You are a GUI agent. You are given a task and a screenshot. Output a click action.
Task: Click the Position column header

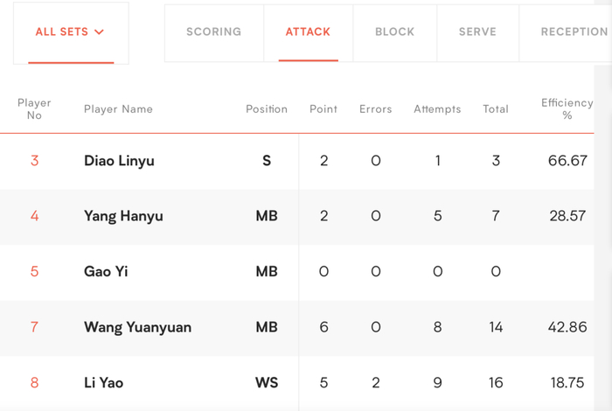[267, 109]
